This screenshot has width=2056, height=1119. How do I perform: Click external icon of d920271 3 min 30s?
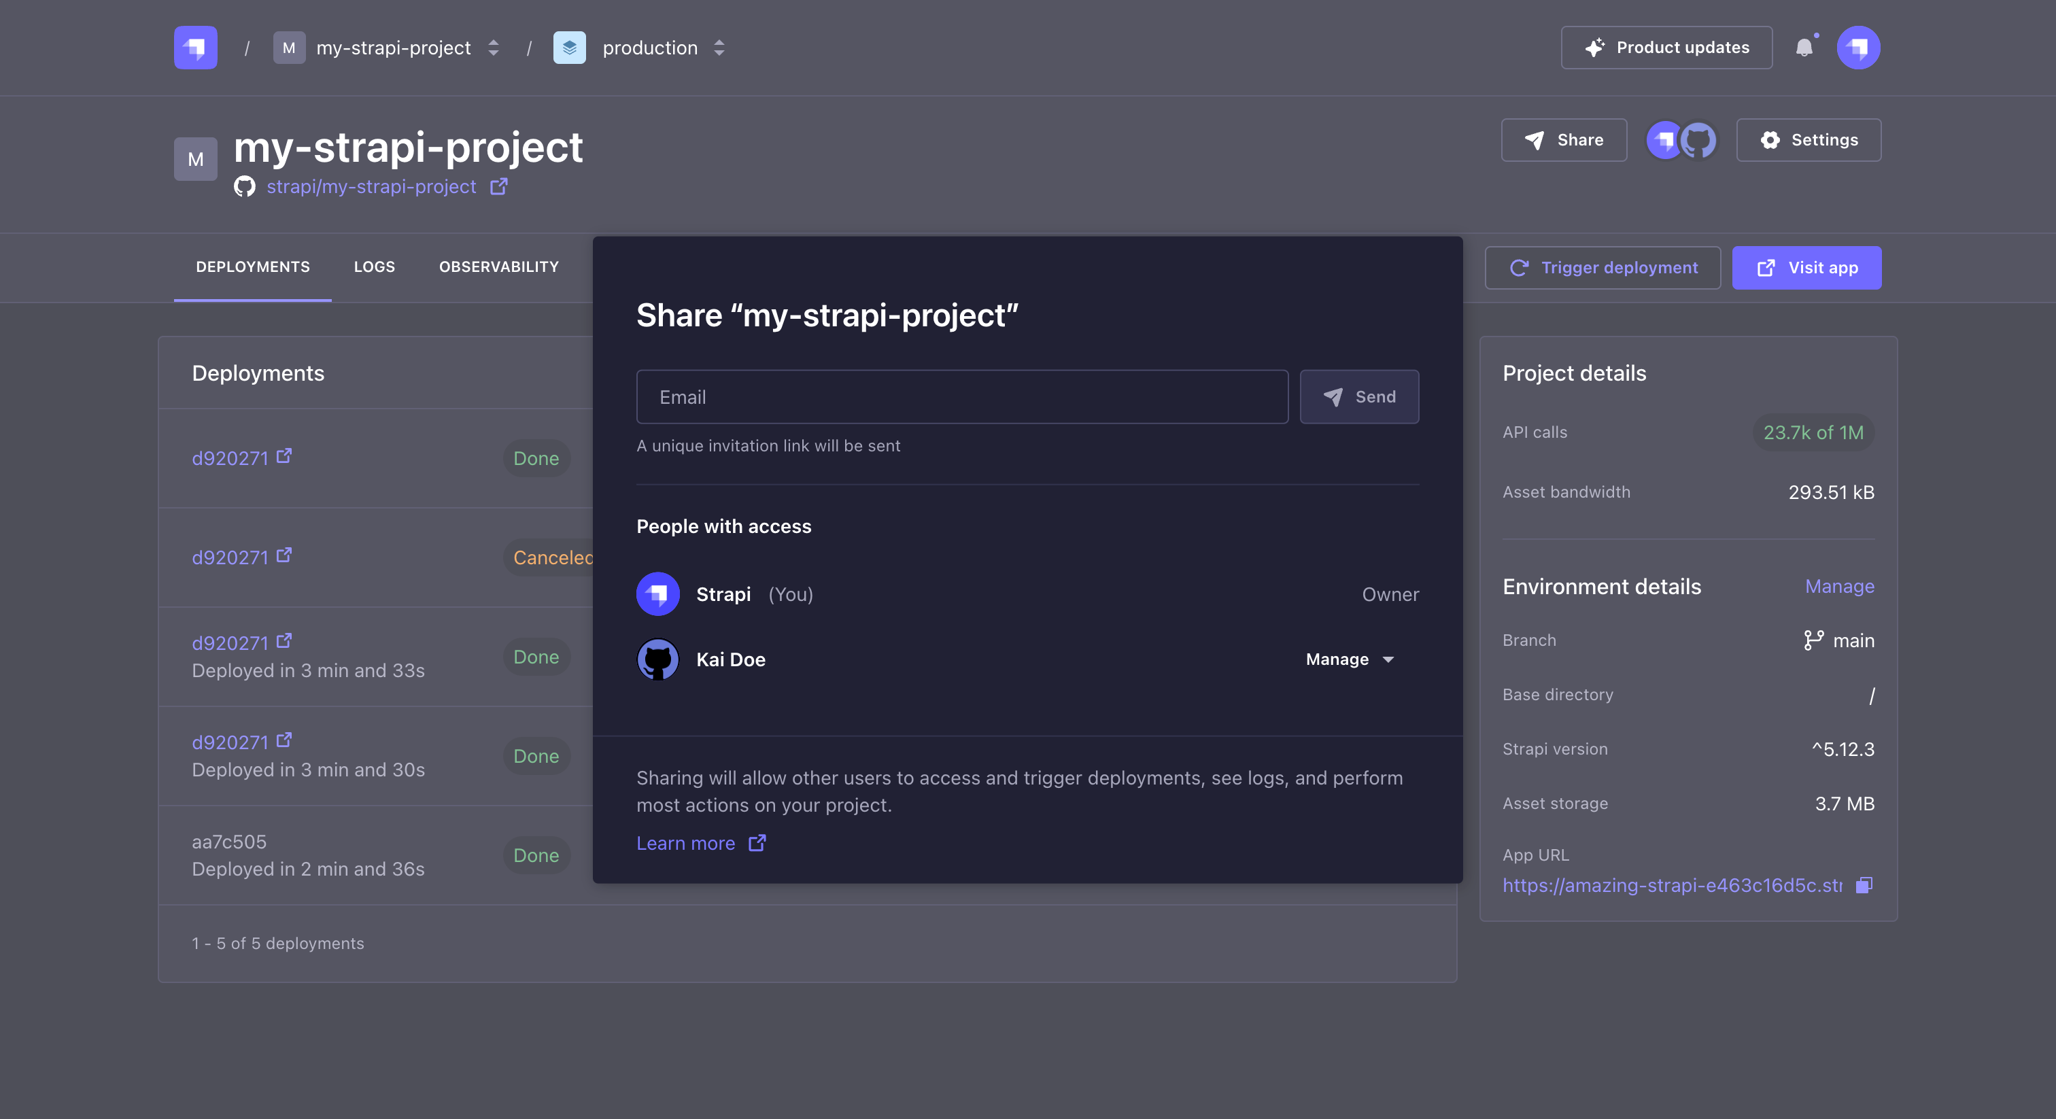click(x=284, y=740)
